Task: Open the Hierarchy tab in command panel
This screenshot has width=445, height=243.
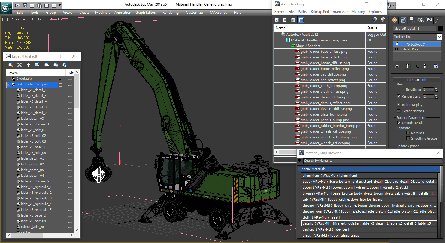Action: (412, 20)
